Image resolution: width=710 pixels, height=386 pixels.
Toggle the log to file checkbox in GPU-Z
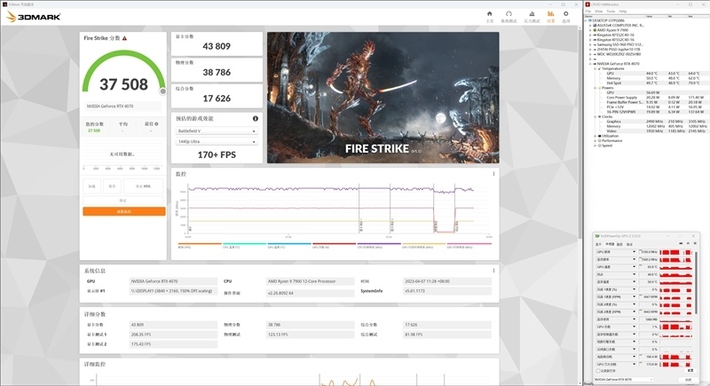click(x=600, y=370)
